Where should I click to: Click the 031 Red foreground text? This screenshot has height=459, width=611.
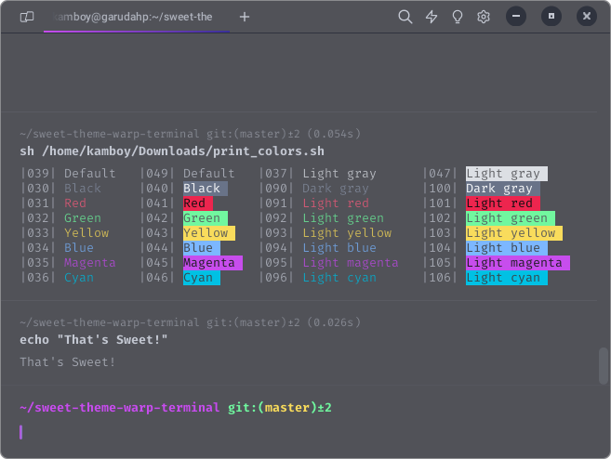point(75,203)
